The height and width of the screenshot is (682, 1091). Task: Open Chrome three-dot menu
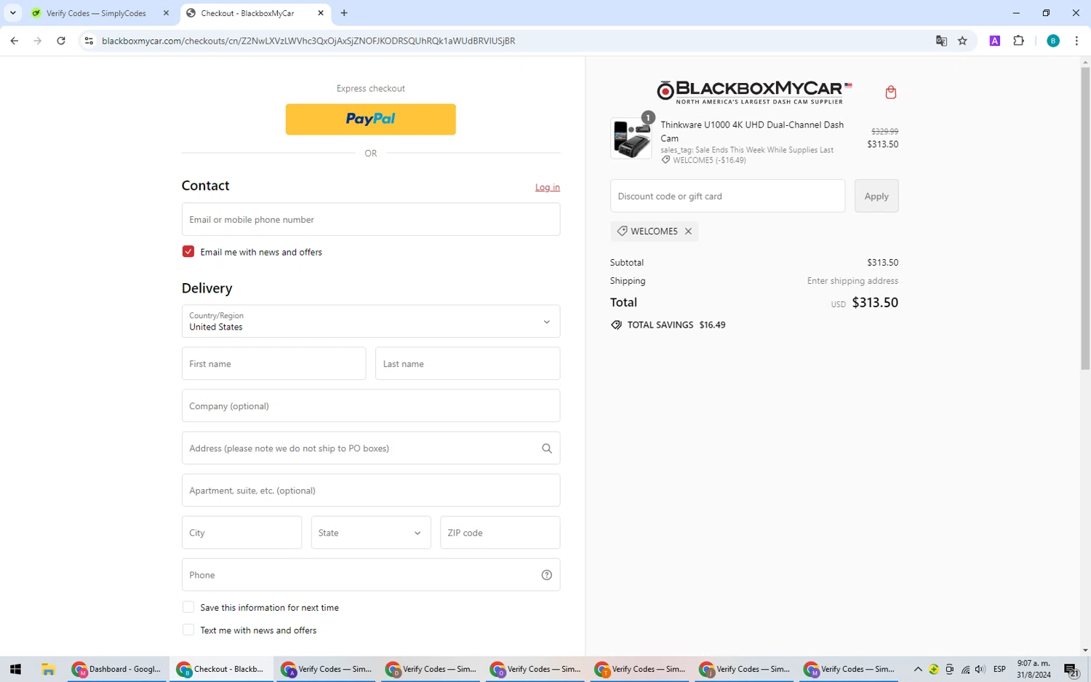[1076, 41]
